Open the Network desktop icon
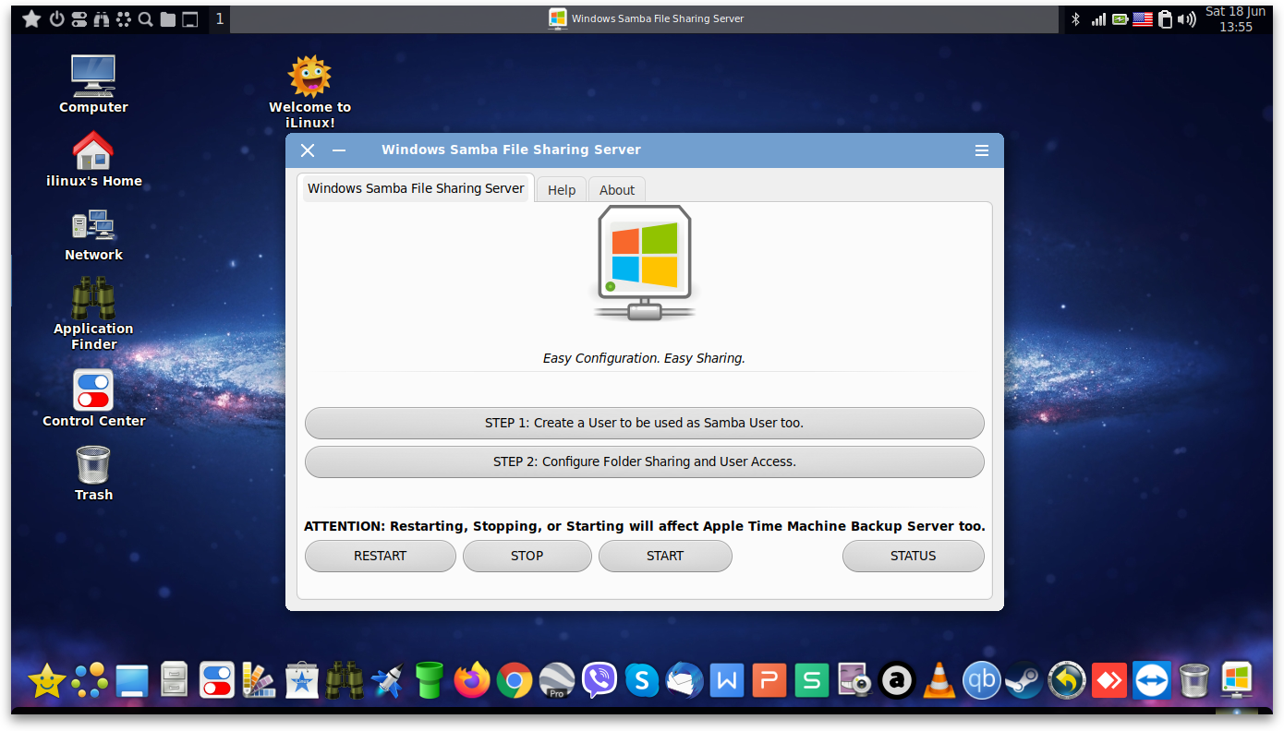 pos(93,235)
